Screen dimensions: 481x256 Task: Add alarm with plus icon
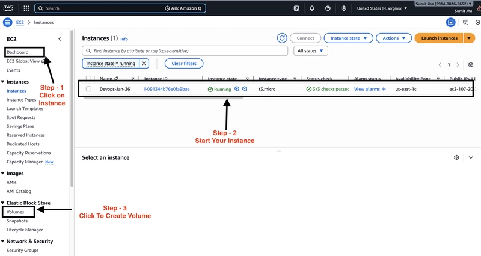[x=384, y=89]
